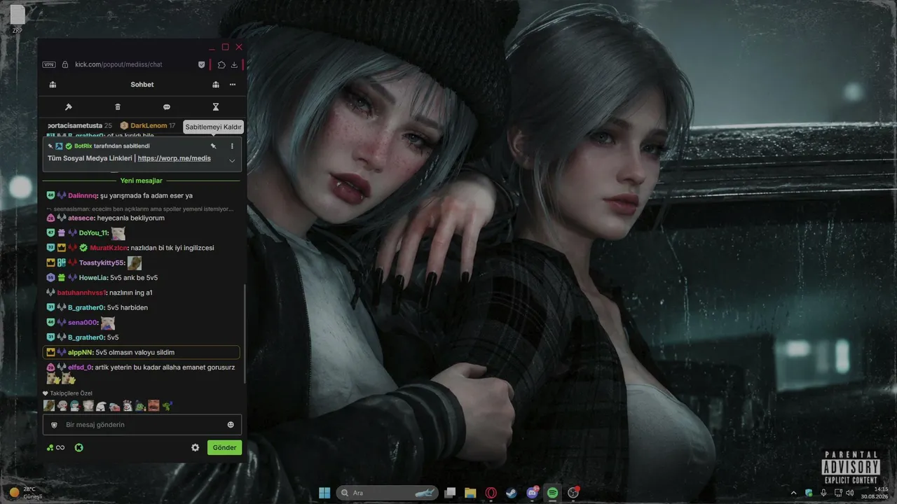
Task: Click username Toastykitty55 in chat
Action: [102, 263]
